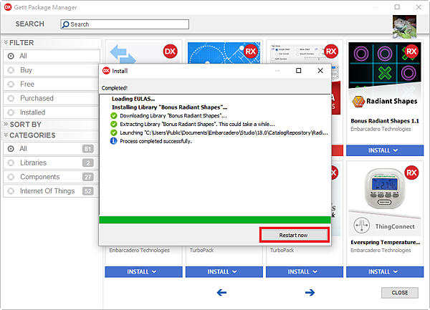Screen dimensions: 430x310
Task: Select the All categories radio button
Action: (x=11, y=149)
